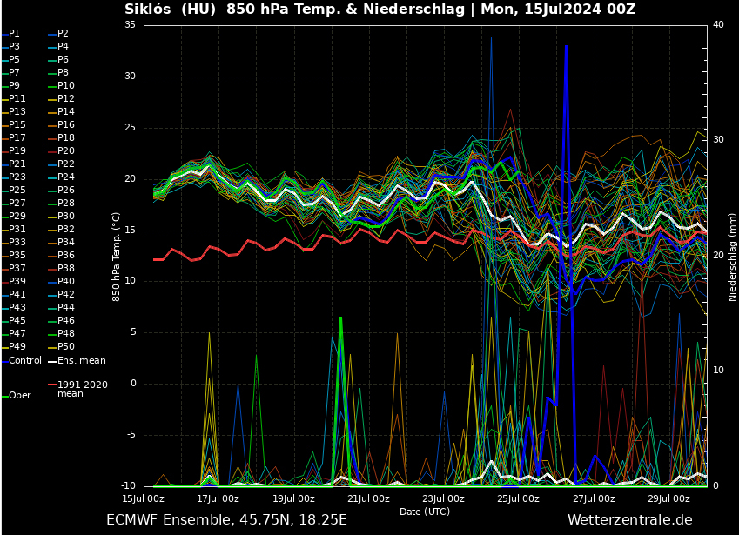Select the P26 ensemble member label
Image resolution: width=739 pixels, height=535 pixels.
tap(66, 190)
